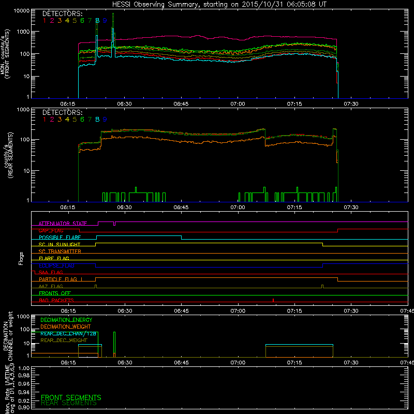Click the 'POSSIBLE_FLARE' flag label
Image resolution: width=414 pixels, height=414 pixels.
(60, 238)
